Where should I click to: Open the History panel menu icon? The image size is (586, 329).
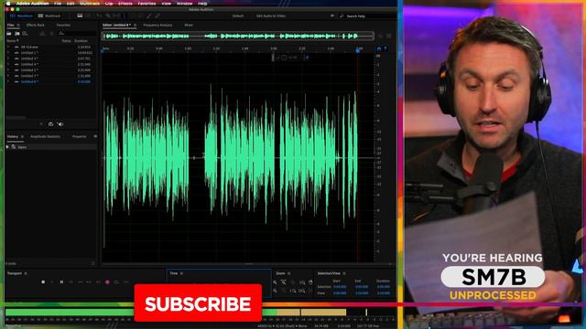click(x=22, y=136)
